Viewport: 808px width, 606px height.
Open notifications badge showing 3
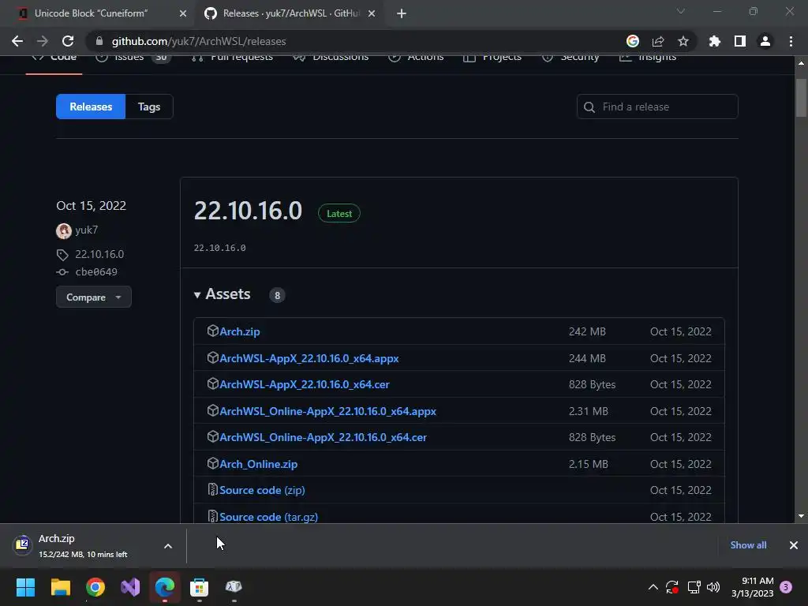click(x=786, y=587)
